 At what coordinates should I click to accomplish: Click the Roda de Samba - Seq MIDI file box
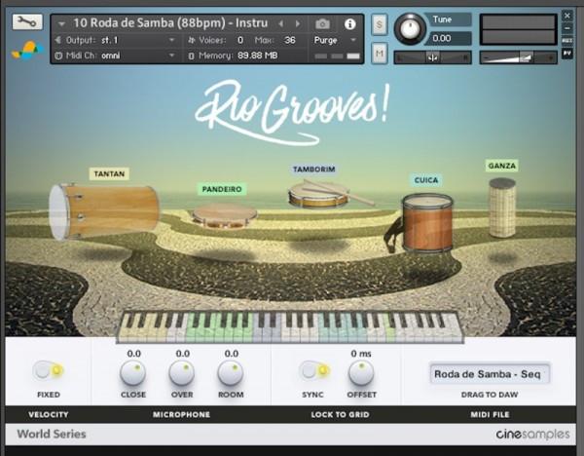[490, 374]
